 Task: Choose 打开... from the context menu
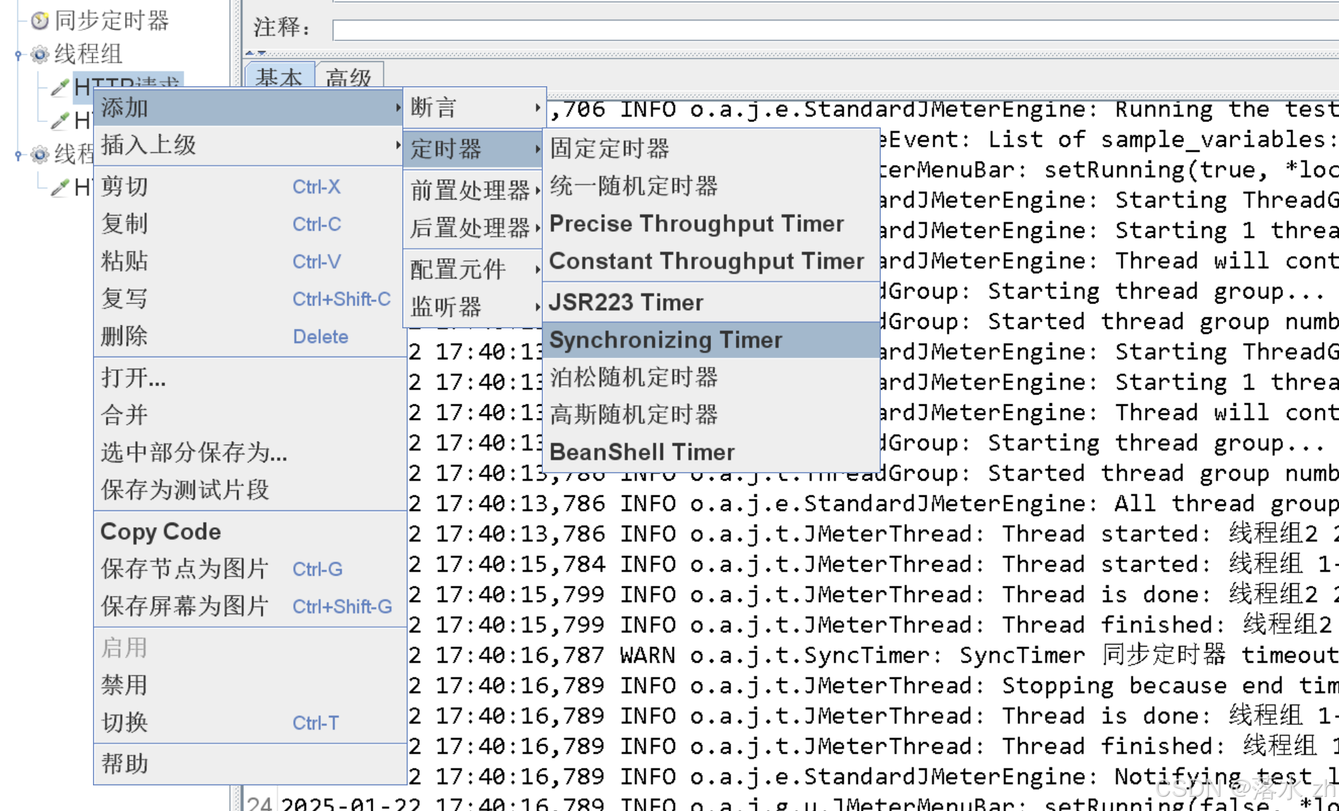249,378
